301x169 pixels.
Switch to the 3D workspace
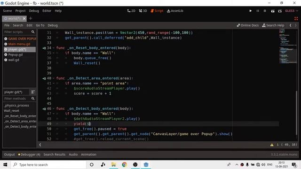(143, 11)
